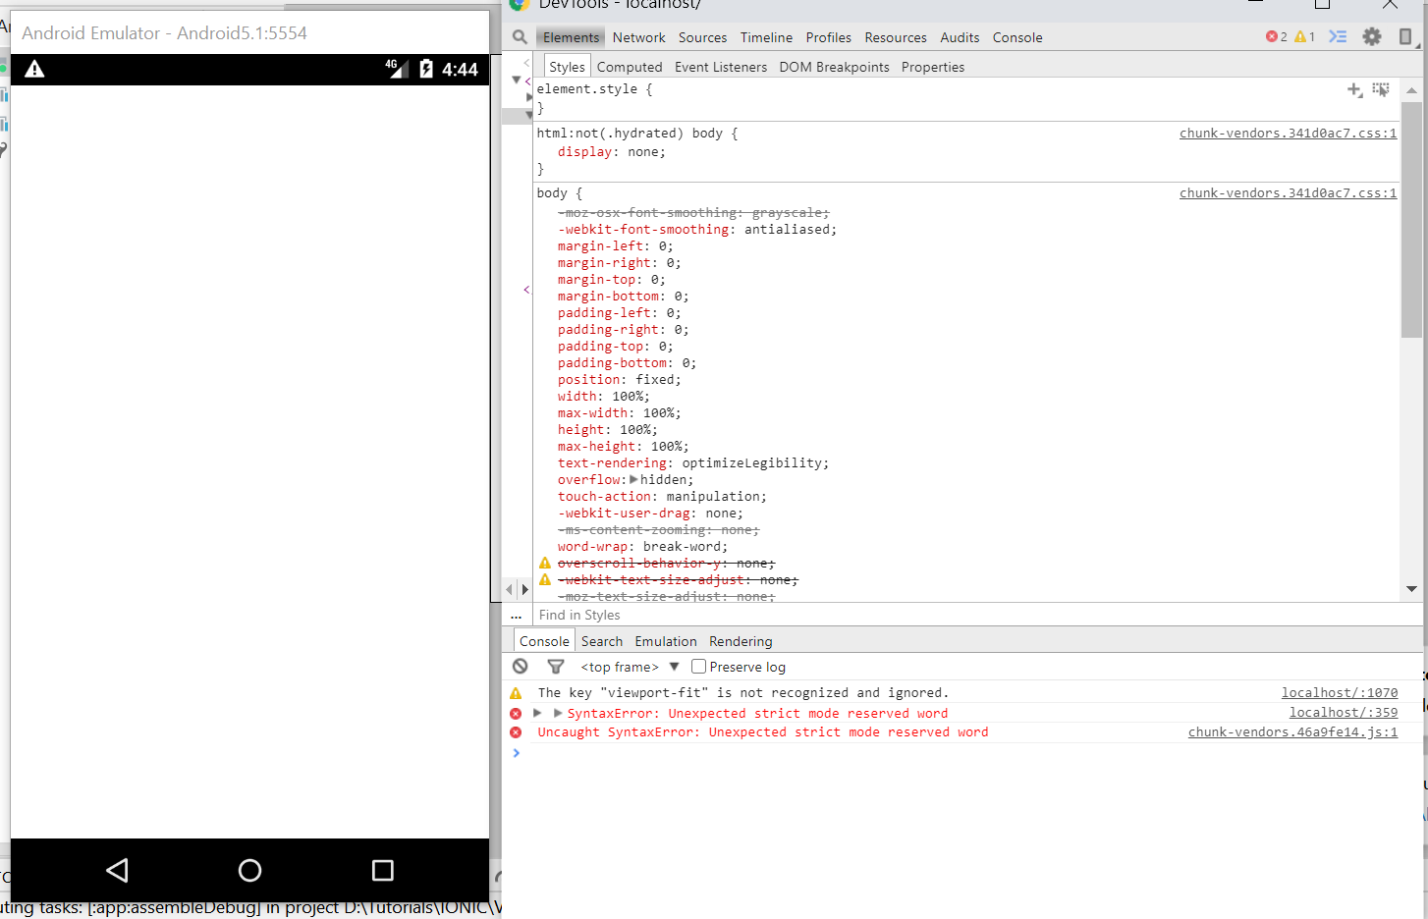Open the Resources panel
1428x919 pixels.
(896, 37)
